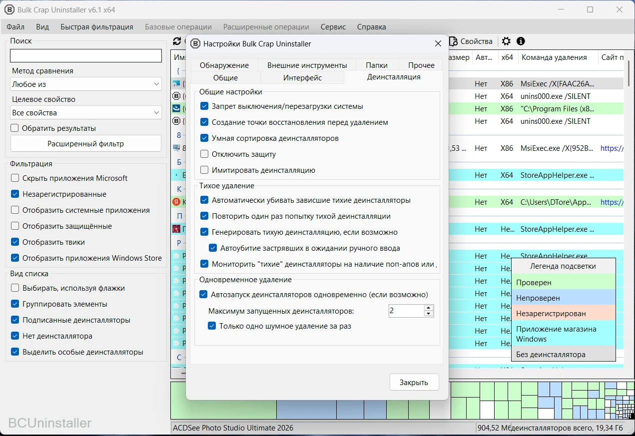Open settings via the gear icon

[x=506, y=41]
